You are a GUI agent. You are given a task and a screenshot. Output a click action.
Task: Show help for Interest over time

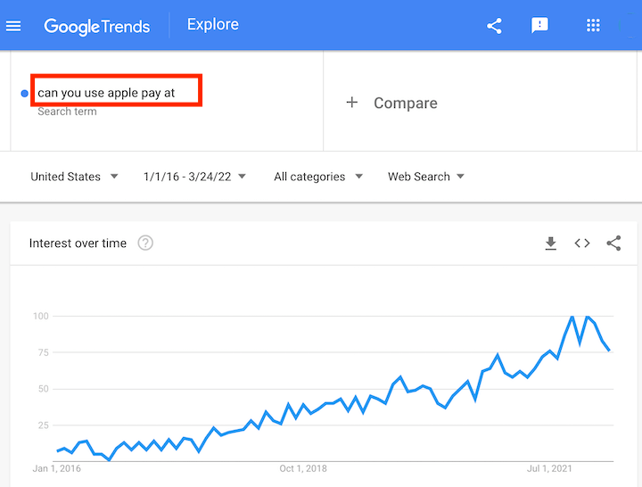(145, 243)
